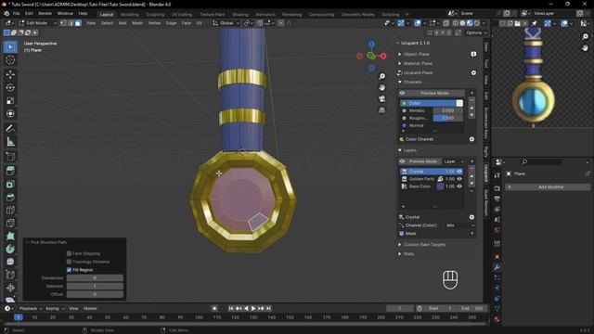Image resolution: width=594 pixels, height=334 pixels.
Task: Select the Knife tool
Action: coord(10,223)
